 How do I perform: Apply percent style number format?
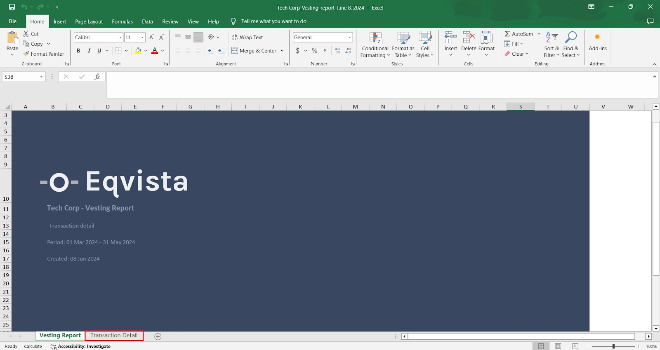click(315, 50)
